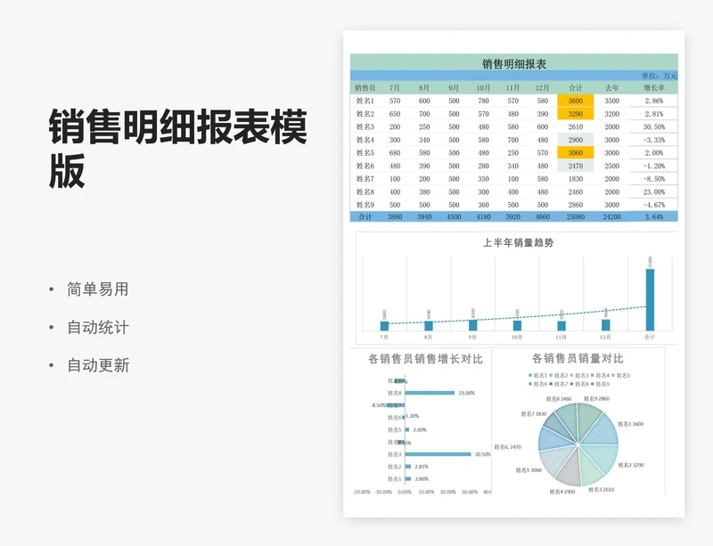Screen dimensions: 713x546
Task: Click the unit label 单位：万元
Action: pyautogui.click(x=660, y=76)
